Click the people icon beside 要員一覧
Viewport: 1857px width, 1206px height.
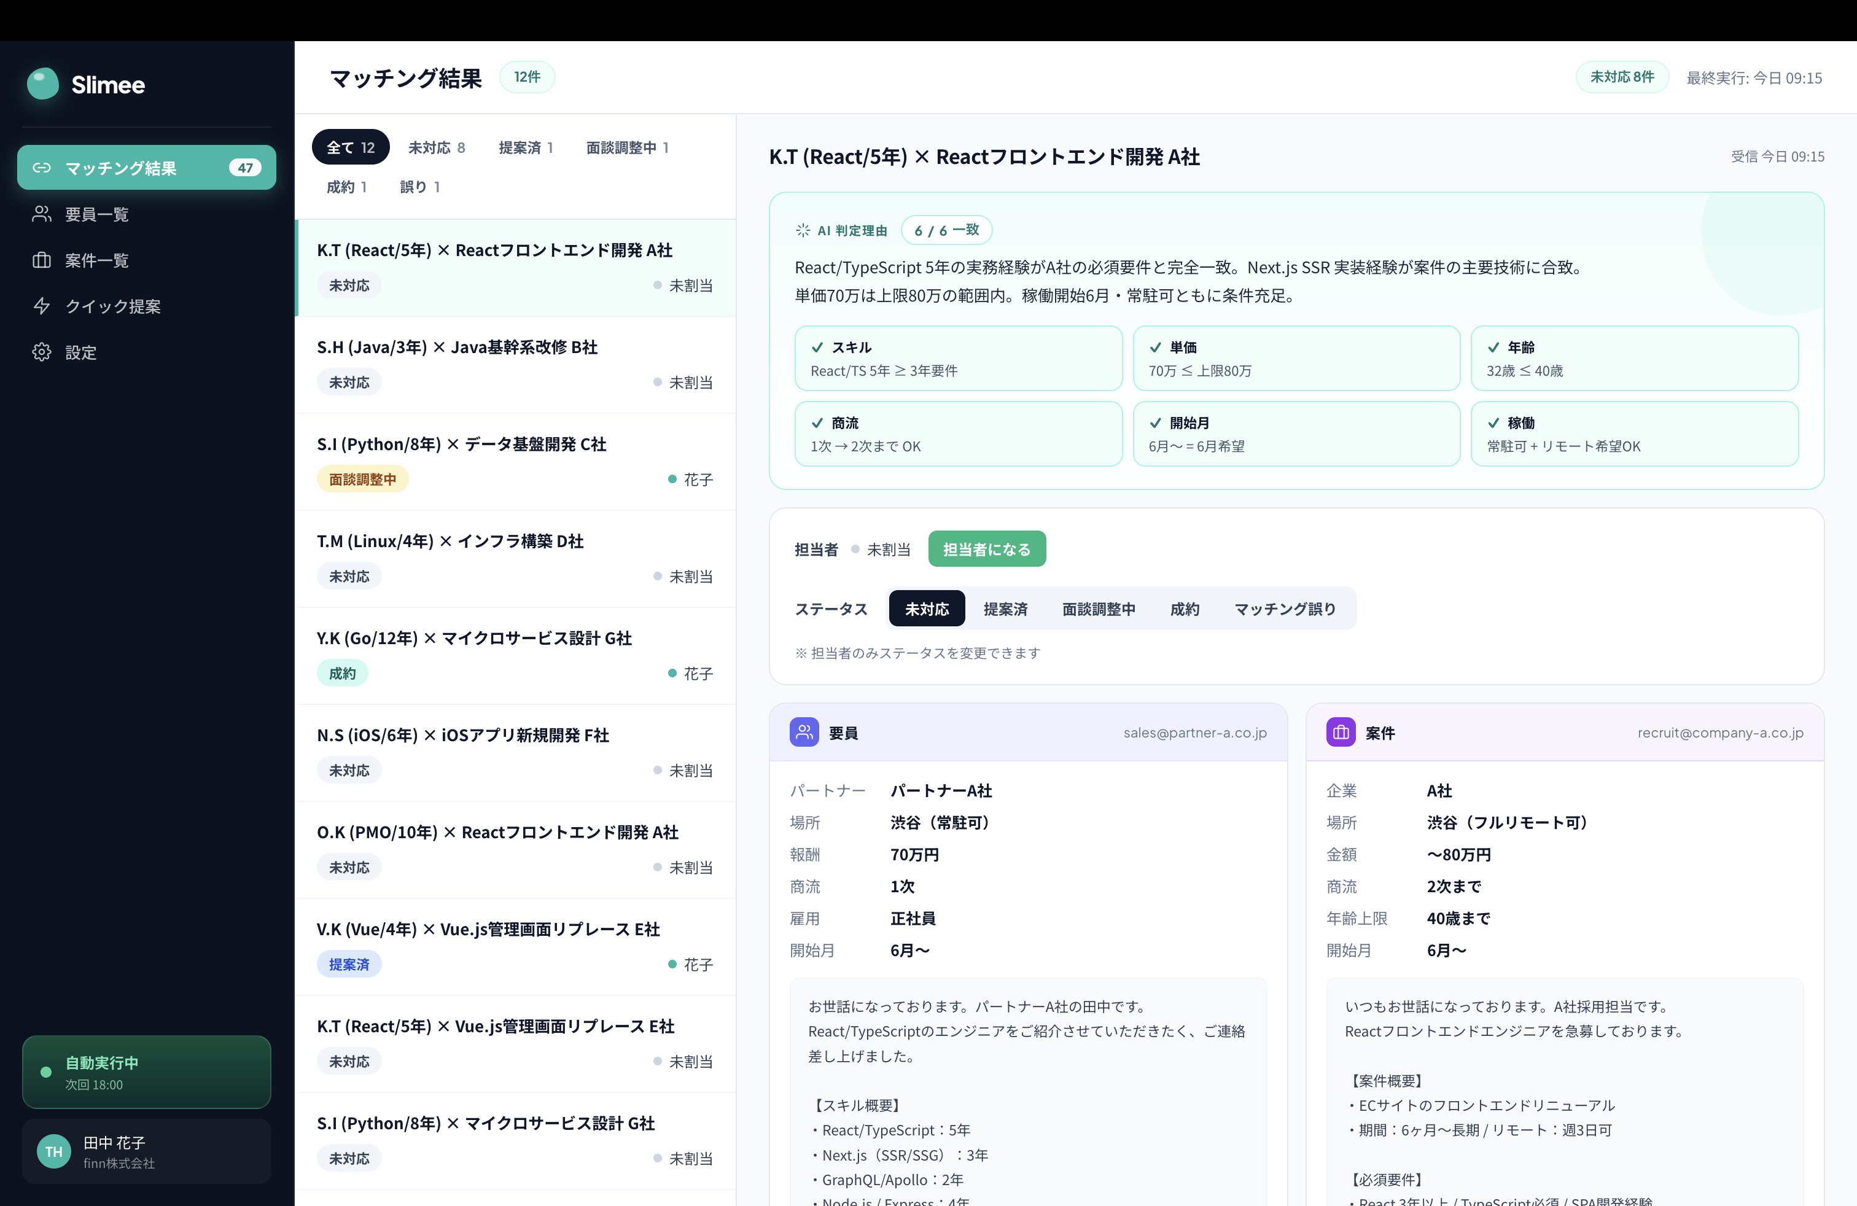tap(41, 214)
